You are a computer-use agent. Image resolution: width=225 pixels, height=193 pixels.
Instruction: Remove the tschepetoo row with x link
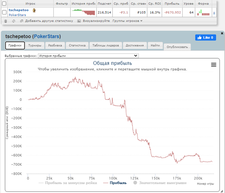(x=214, y=13)
